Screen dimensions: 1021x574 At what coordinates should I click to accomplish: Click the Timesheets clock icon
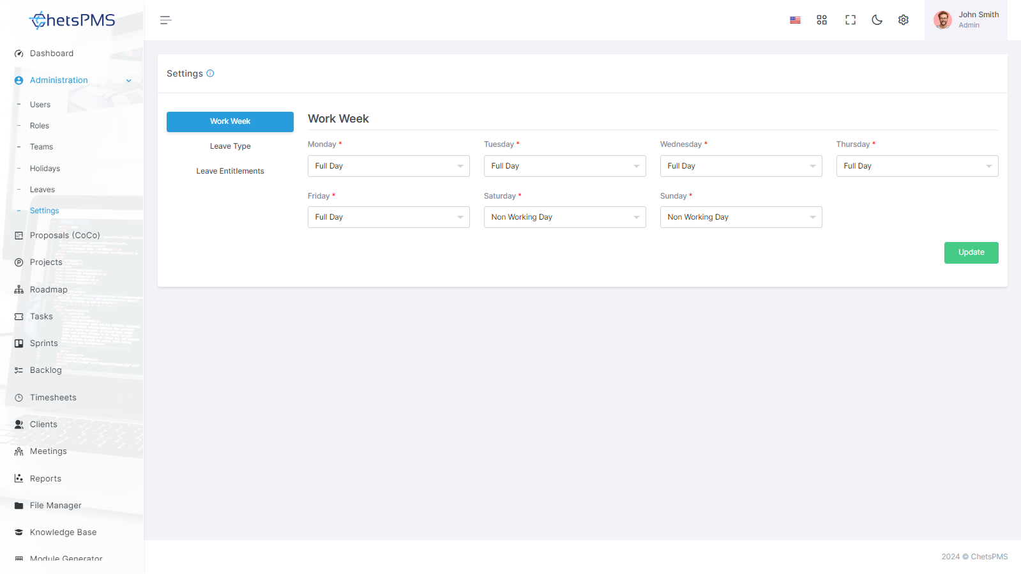point(19,398)
